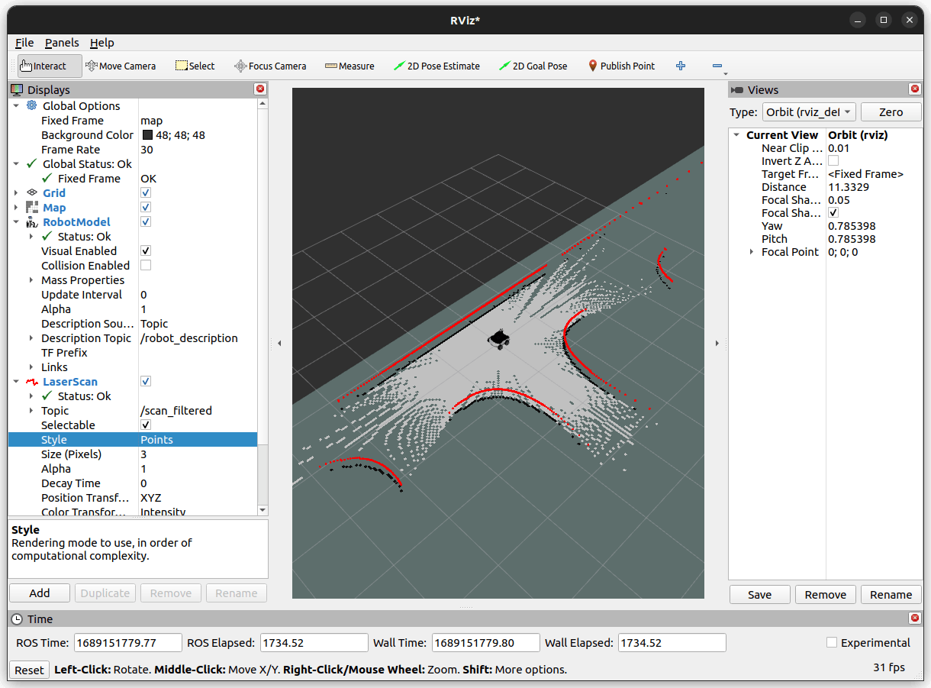
Task: Expand the Focal Point property
Action: coord(752,252)
